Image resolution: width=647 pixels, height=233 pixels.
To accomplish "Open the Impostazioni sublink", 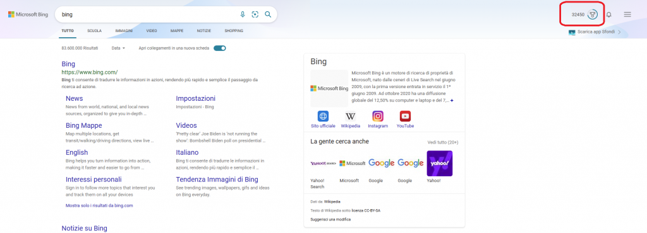I will pos(196,99).
